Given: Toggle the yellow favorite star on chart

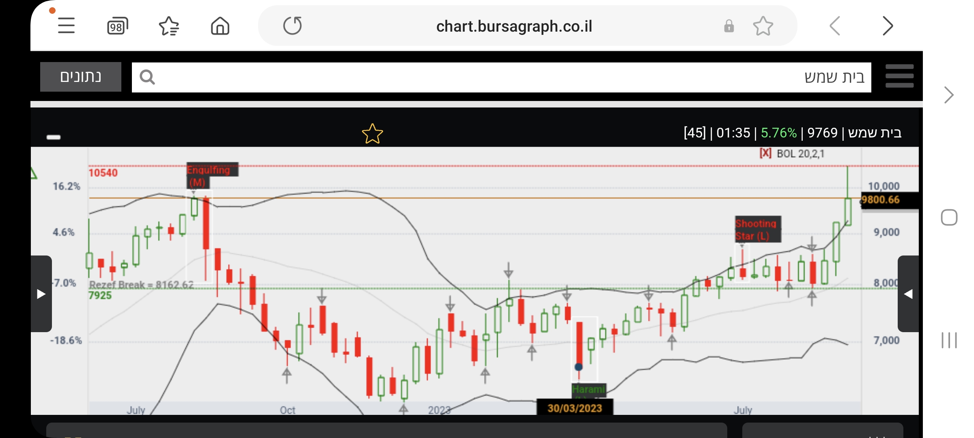Looking at the screenshot, I should 372,133.
